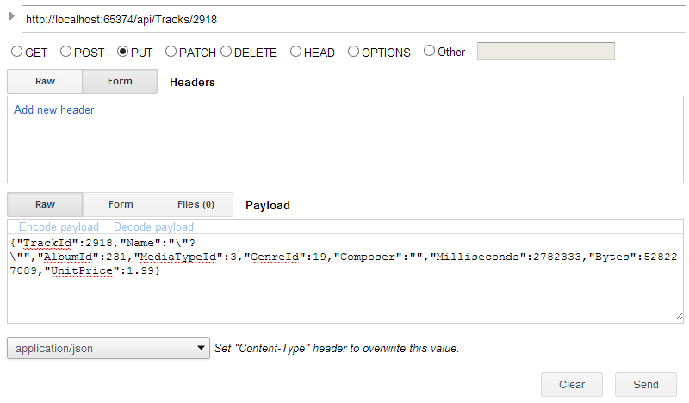The image size is (689, 403).
Task: Click inside the payload JSON text area
Action: click(345, 279)
